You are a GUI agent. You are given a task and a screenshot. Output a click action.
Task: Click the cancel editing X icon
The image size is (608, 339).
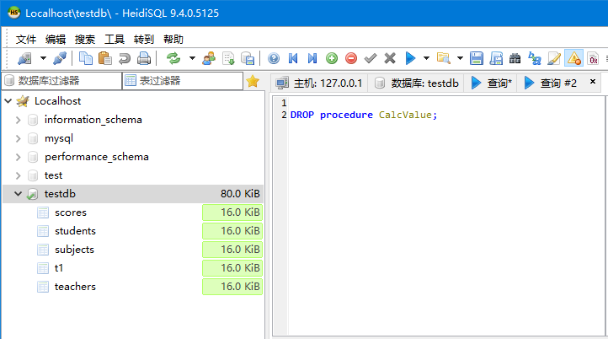(x=390, y=59)
